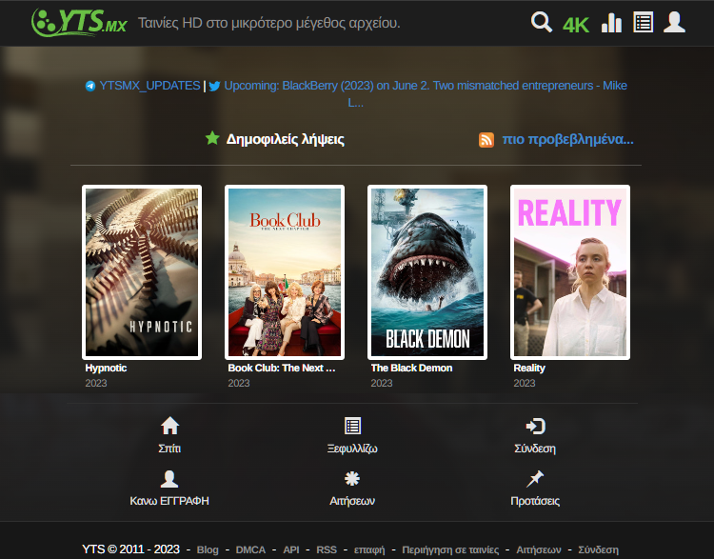714x559 pixels.
Task: Click the Book Club: The Next ... title
Action: pyautogui.click(x=282, y=369)
